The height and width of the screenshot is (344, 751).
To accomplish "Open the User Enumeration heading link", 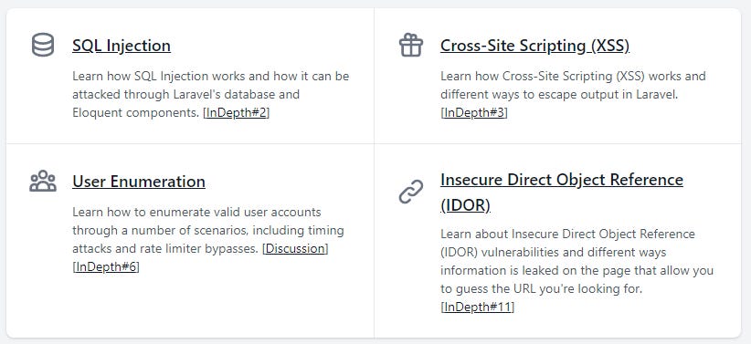I will point(139,182).
